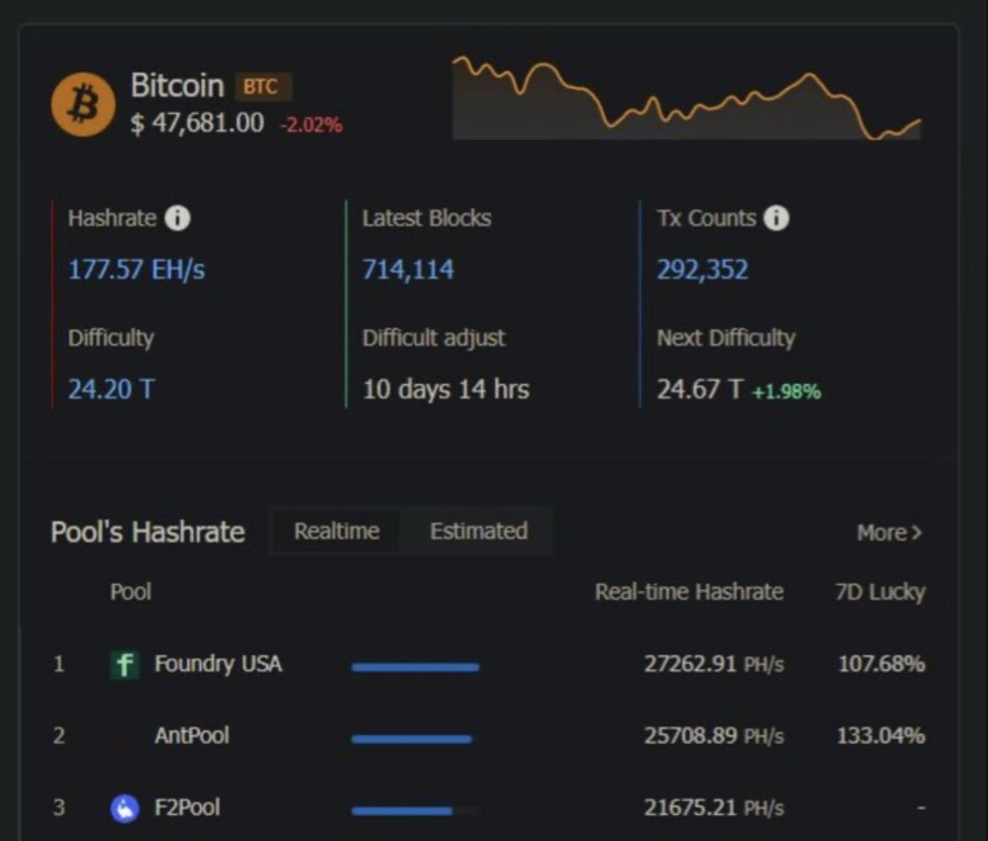This screenshot has height=841, width=988.
Task: Open the AntPool pool name
Action: tap(192, 735)
